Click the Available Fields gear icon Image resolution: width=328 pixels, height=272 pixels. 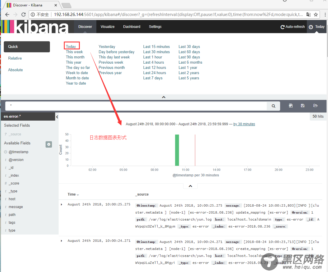pos(49,144)
